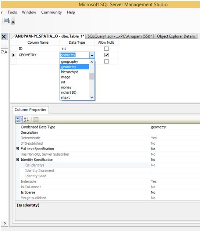Click the No value for Is Sparse
The height and width of the screenshot is (232, 200).
tap(153, 192)
